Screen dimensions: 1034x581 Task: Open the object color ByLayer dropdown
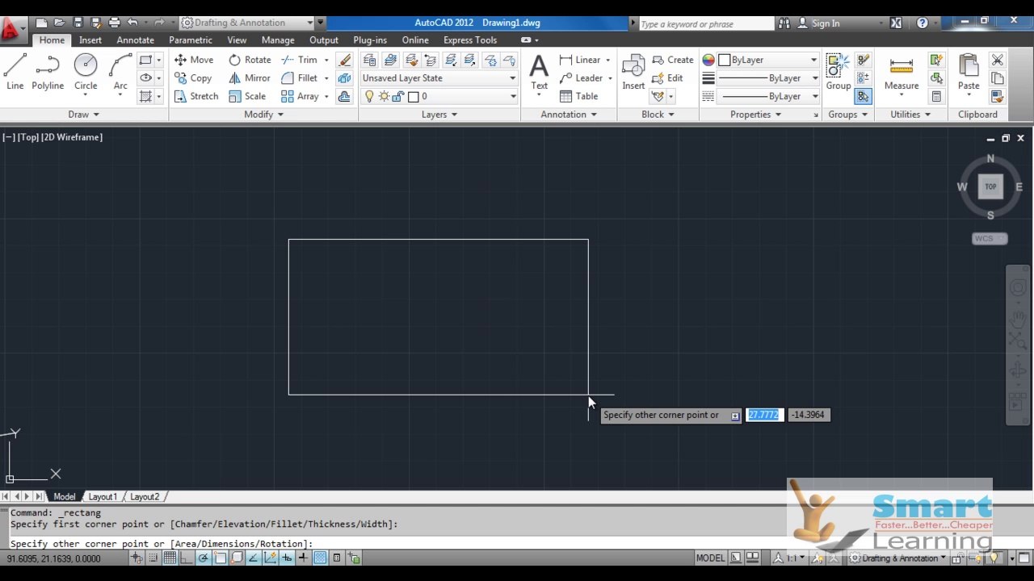coord(768,60)
